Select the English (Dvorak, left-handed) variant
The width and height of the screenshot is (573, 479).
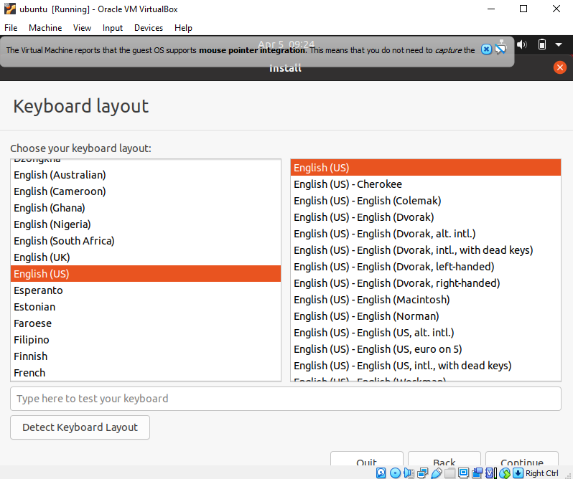426,267
